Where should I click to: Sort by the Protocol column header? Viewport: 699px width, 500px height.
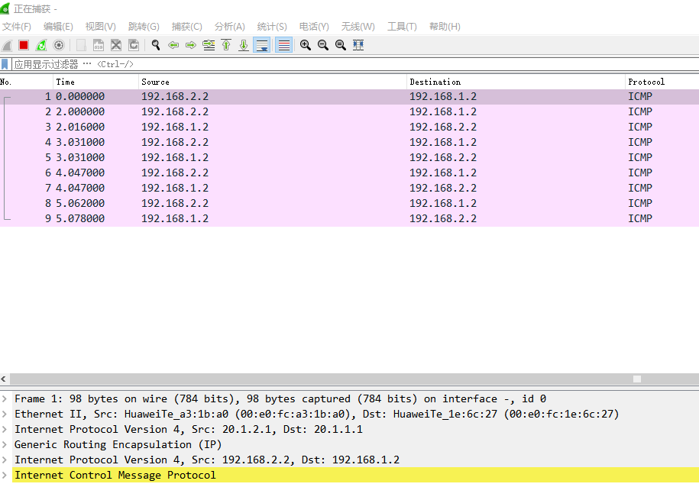(x=662, y=82)
